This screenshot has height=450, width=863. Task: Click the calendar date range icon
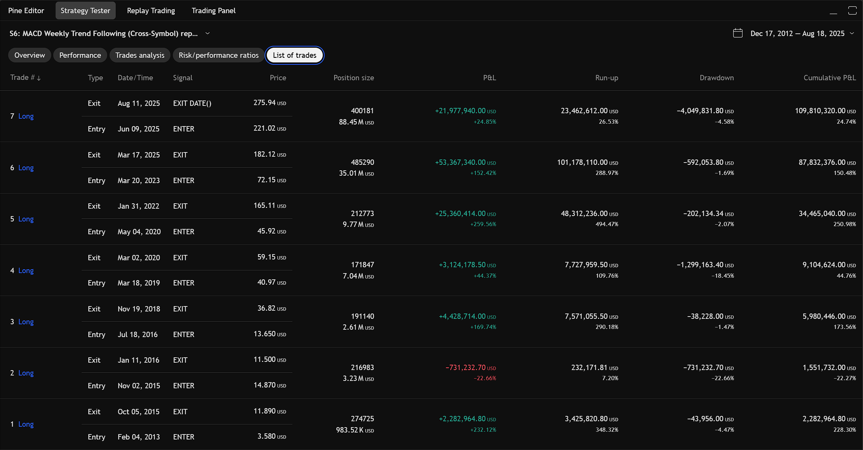738,33
